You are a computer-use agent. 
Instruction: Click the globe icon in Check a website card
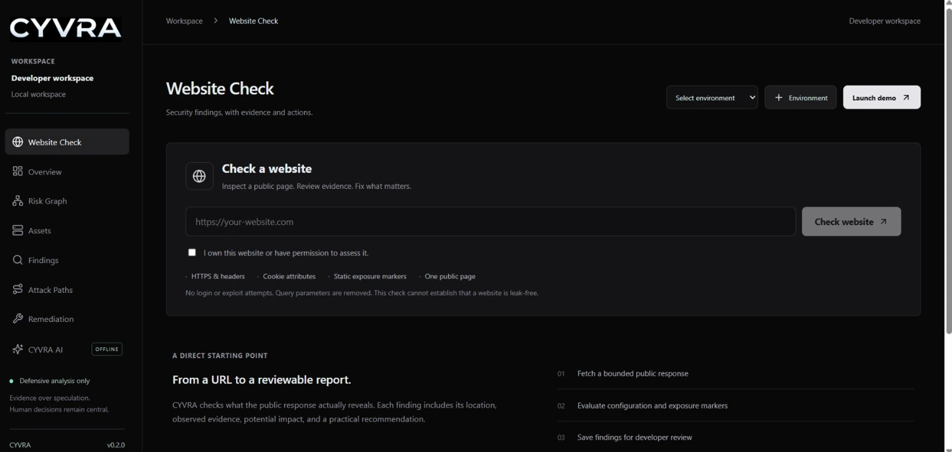click(x=199, y=176)
